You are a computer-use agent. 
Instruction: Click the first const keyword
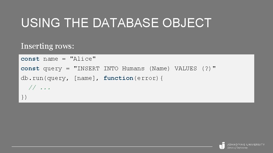click(30, 59)
